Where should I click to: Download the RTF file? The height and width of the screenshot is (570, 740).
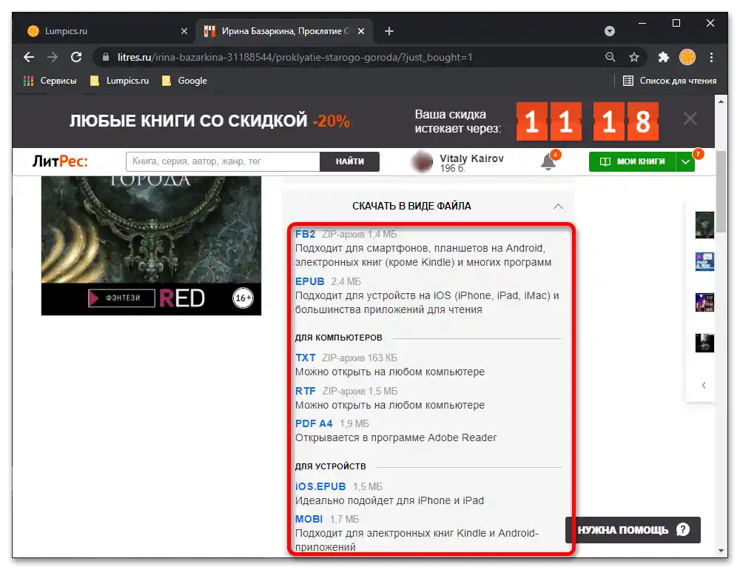point(306,391)
